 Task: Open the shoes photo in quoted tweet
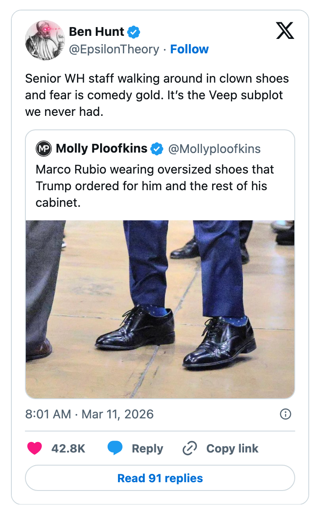pos(160,309)
